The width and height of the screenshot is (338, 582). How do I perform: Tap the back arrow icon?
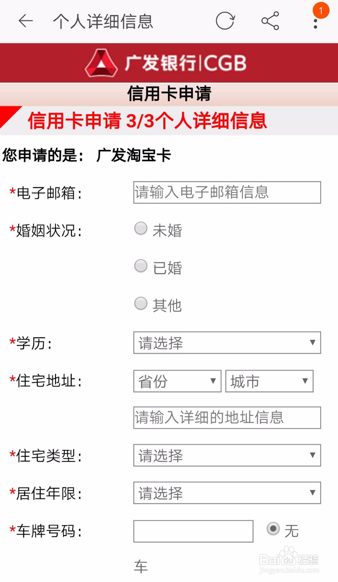pos(26,21)
